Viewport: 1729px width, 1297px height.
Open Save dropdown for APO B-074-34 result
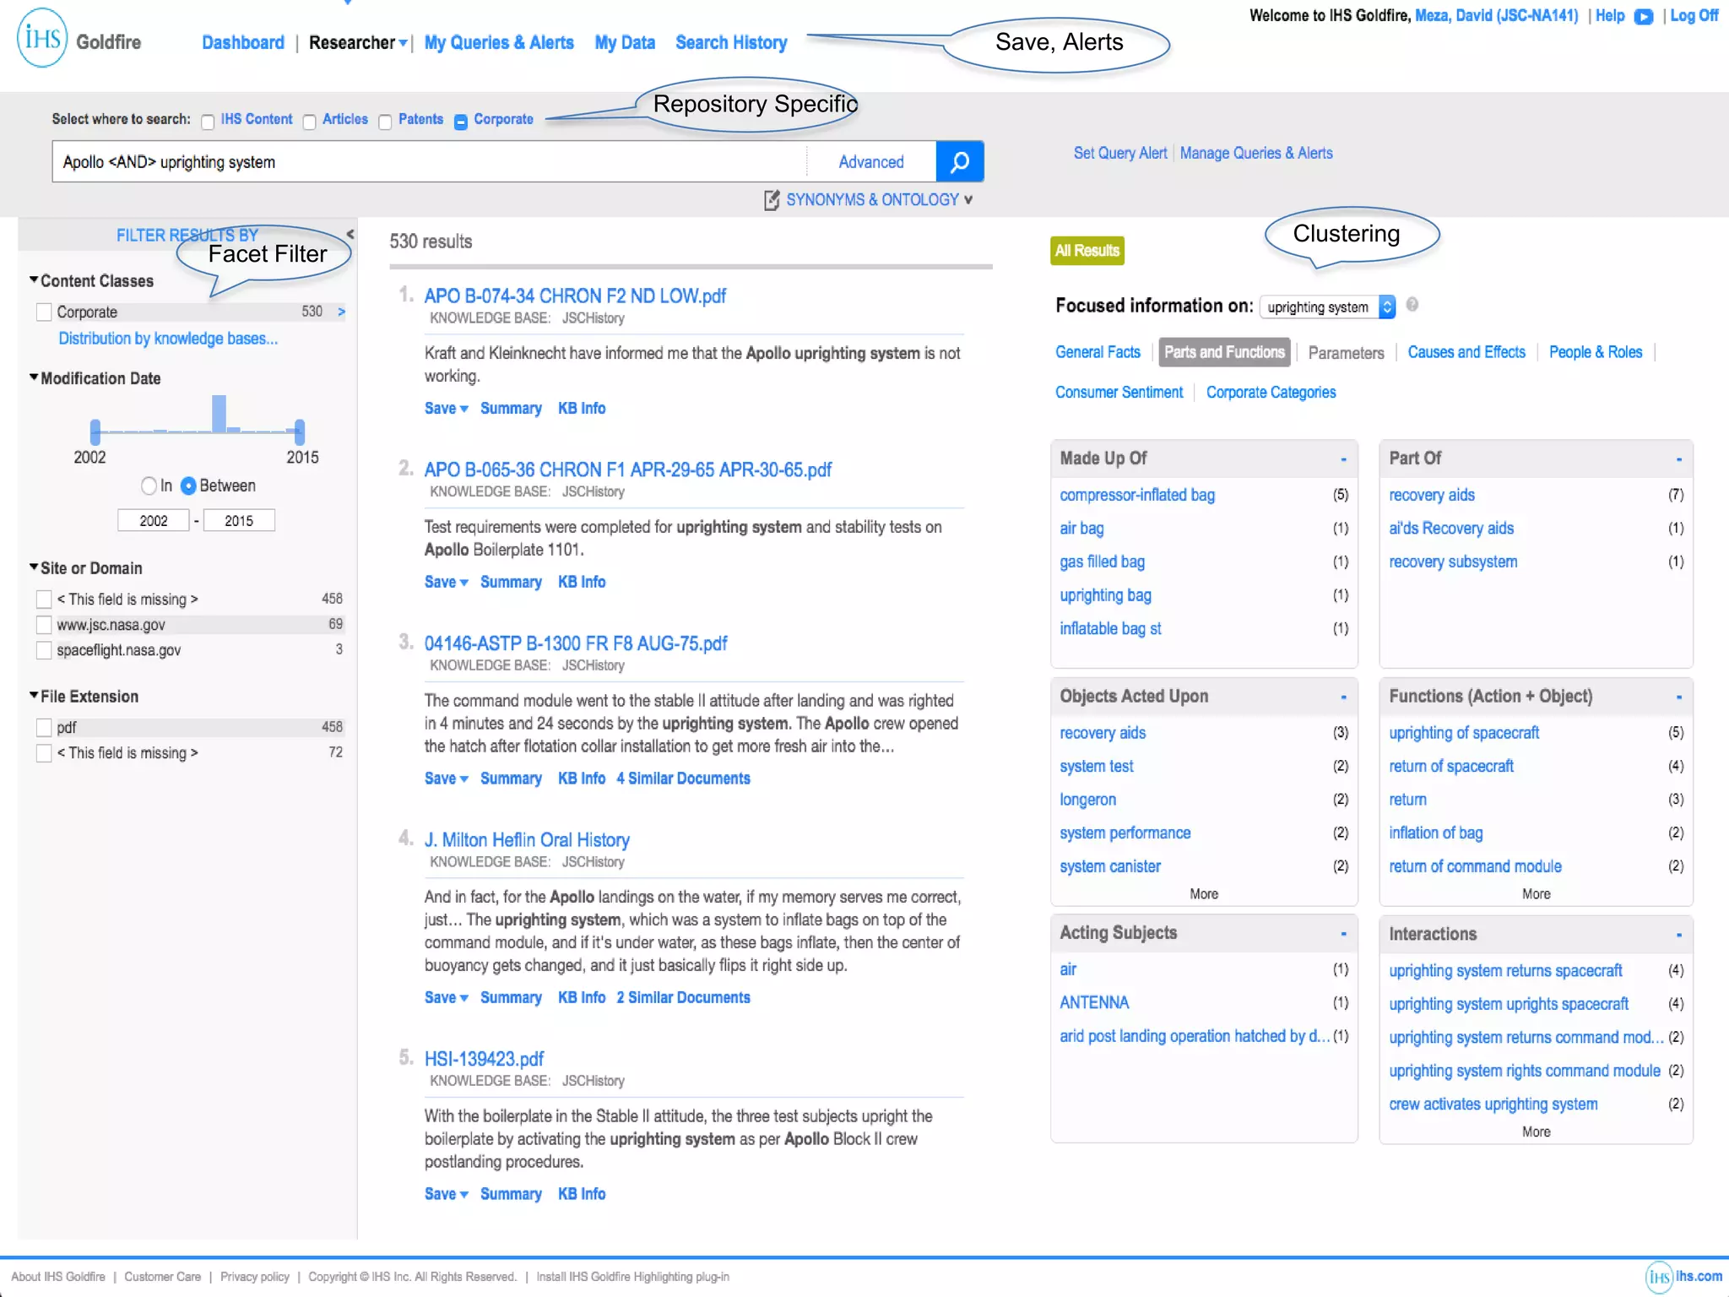point(446,409)
